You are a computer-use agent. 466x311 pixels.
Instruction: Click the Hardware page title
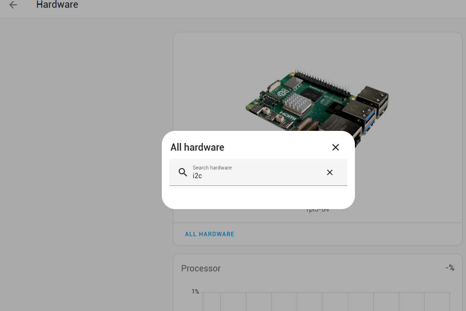(x=57, y=5)
